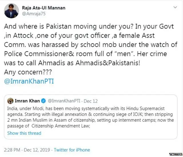
Task: Open the Raja Ata-Ul Mannan display name
Action: pyautogui.click(x=44, y=8)
